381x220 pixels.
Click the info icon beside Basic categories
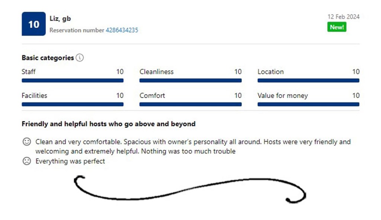[x=80, y=58]
